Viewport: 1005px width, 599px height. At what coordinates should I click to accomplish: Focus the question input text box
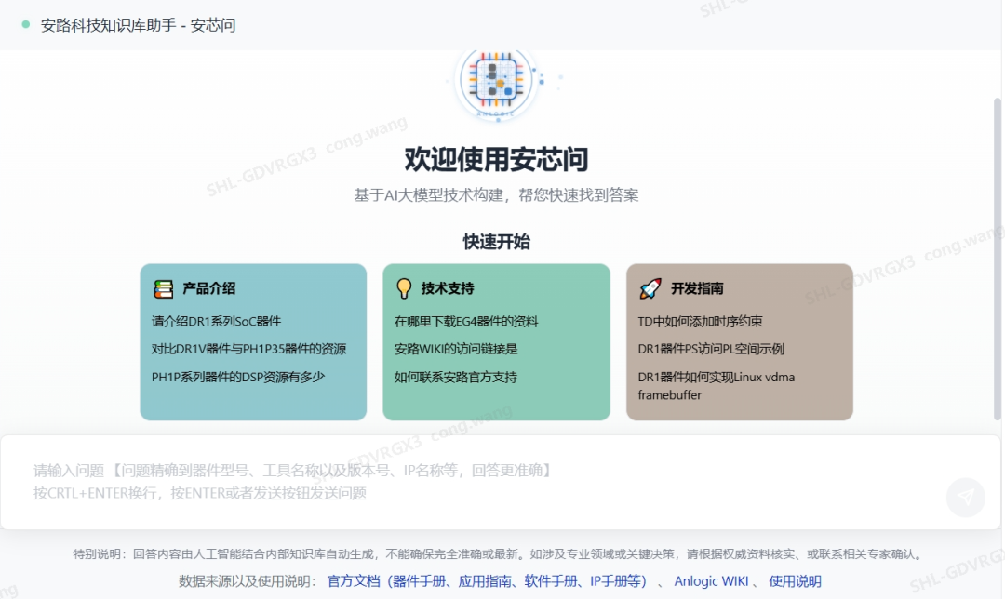(465, 482)
